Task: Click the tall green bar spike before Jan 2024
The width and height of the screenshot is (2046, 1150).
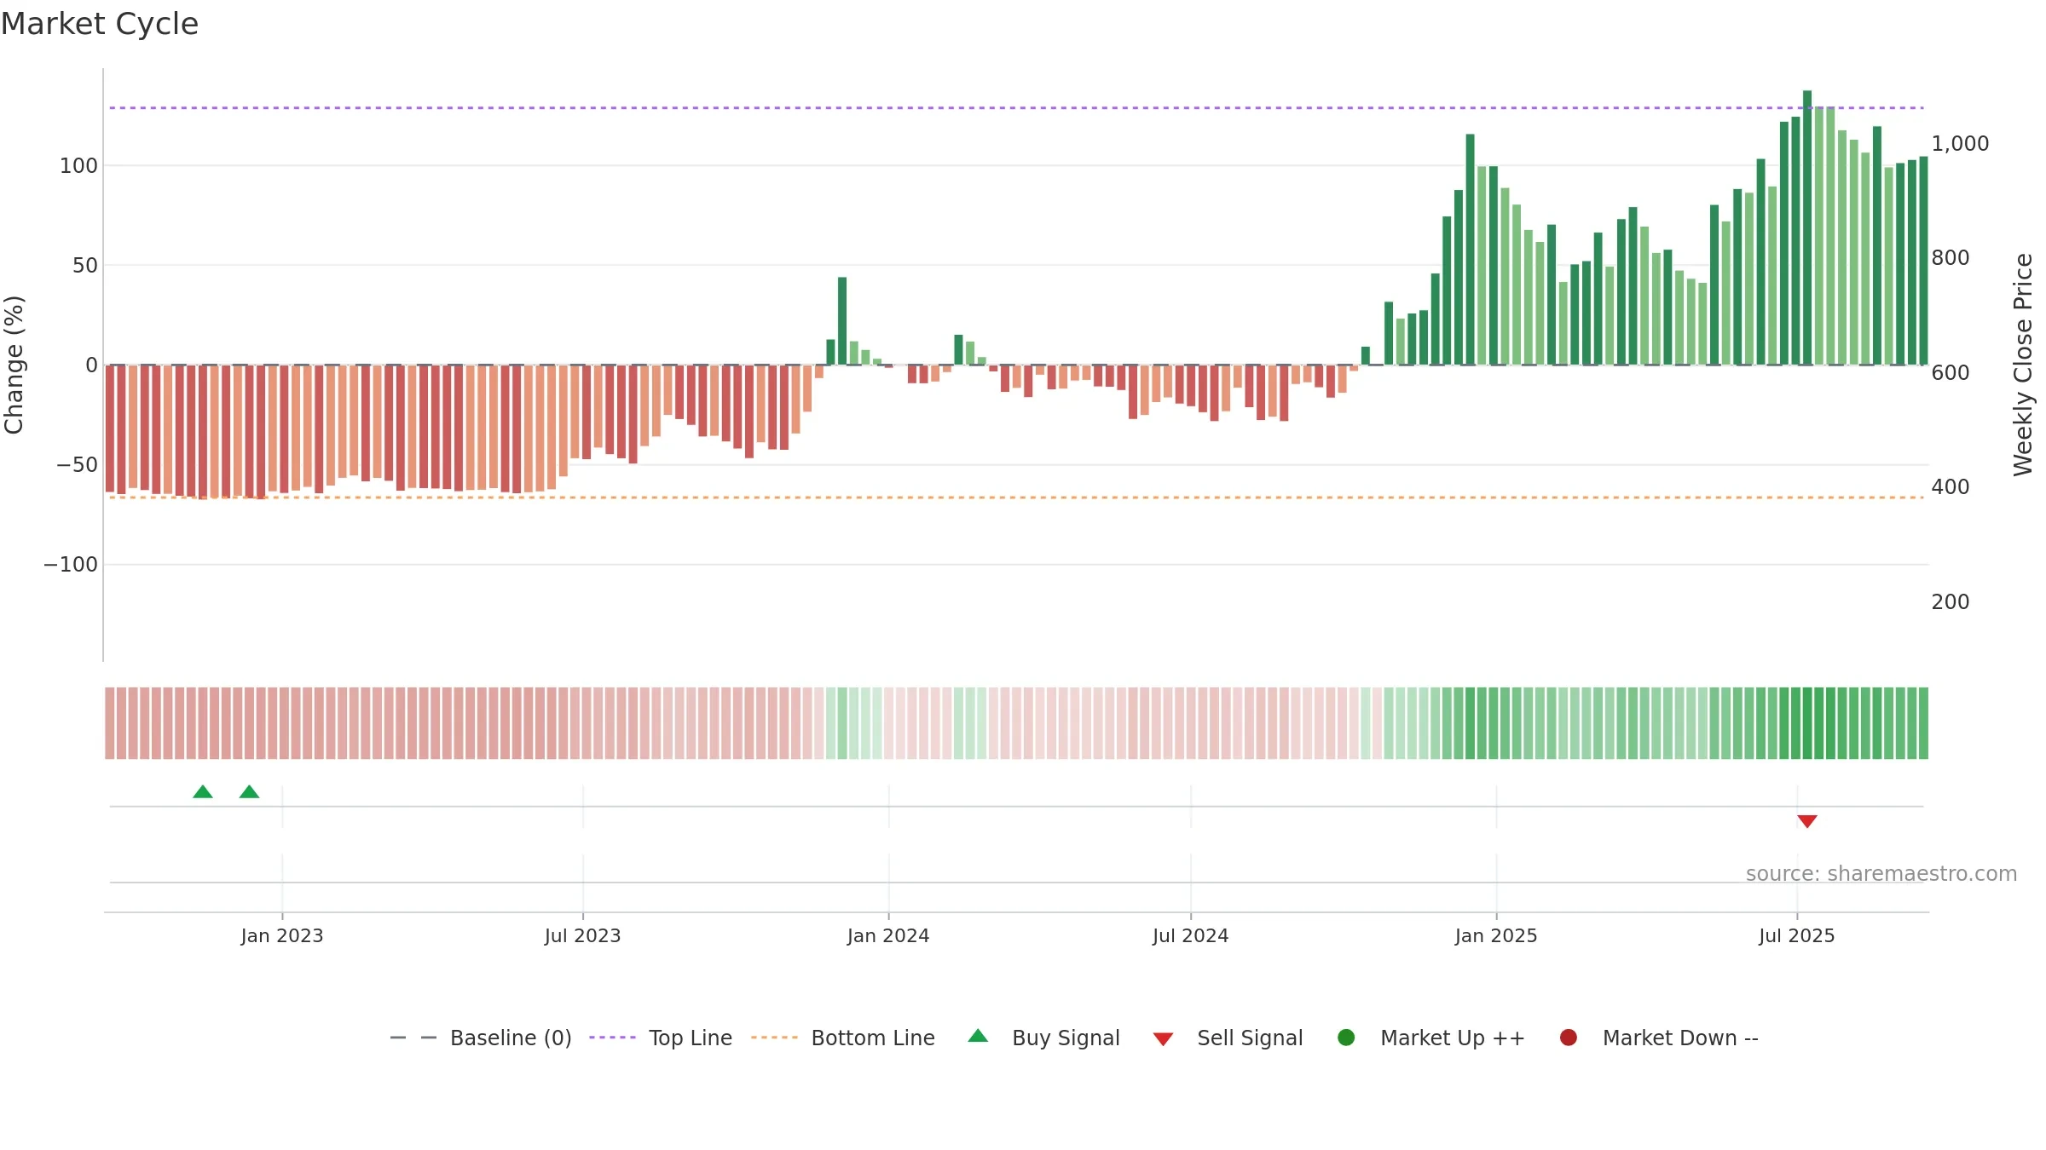Action: point(842,321)
